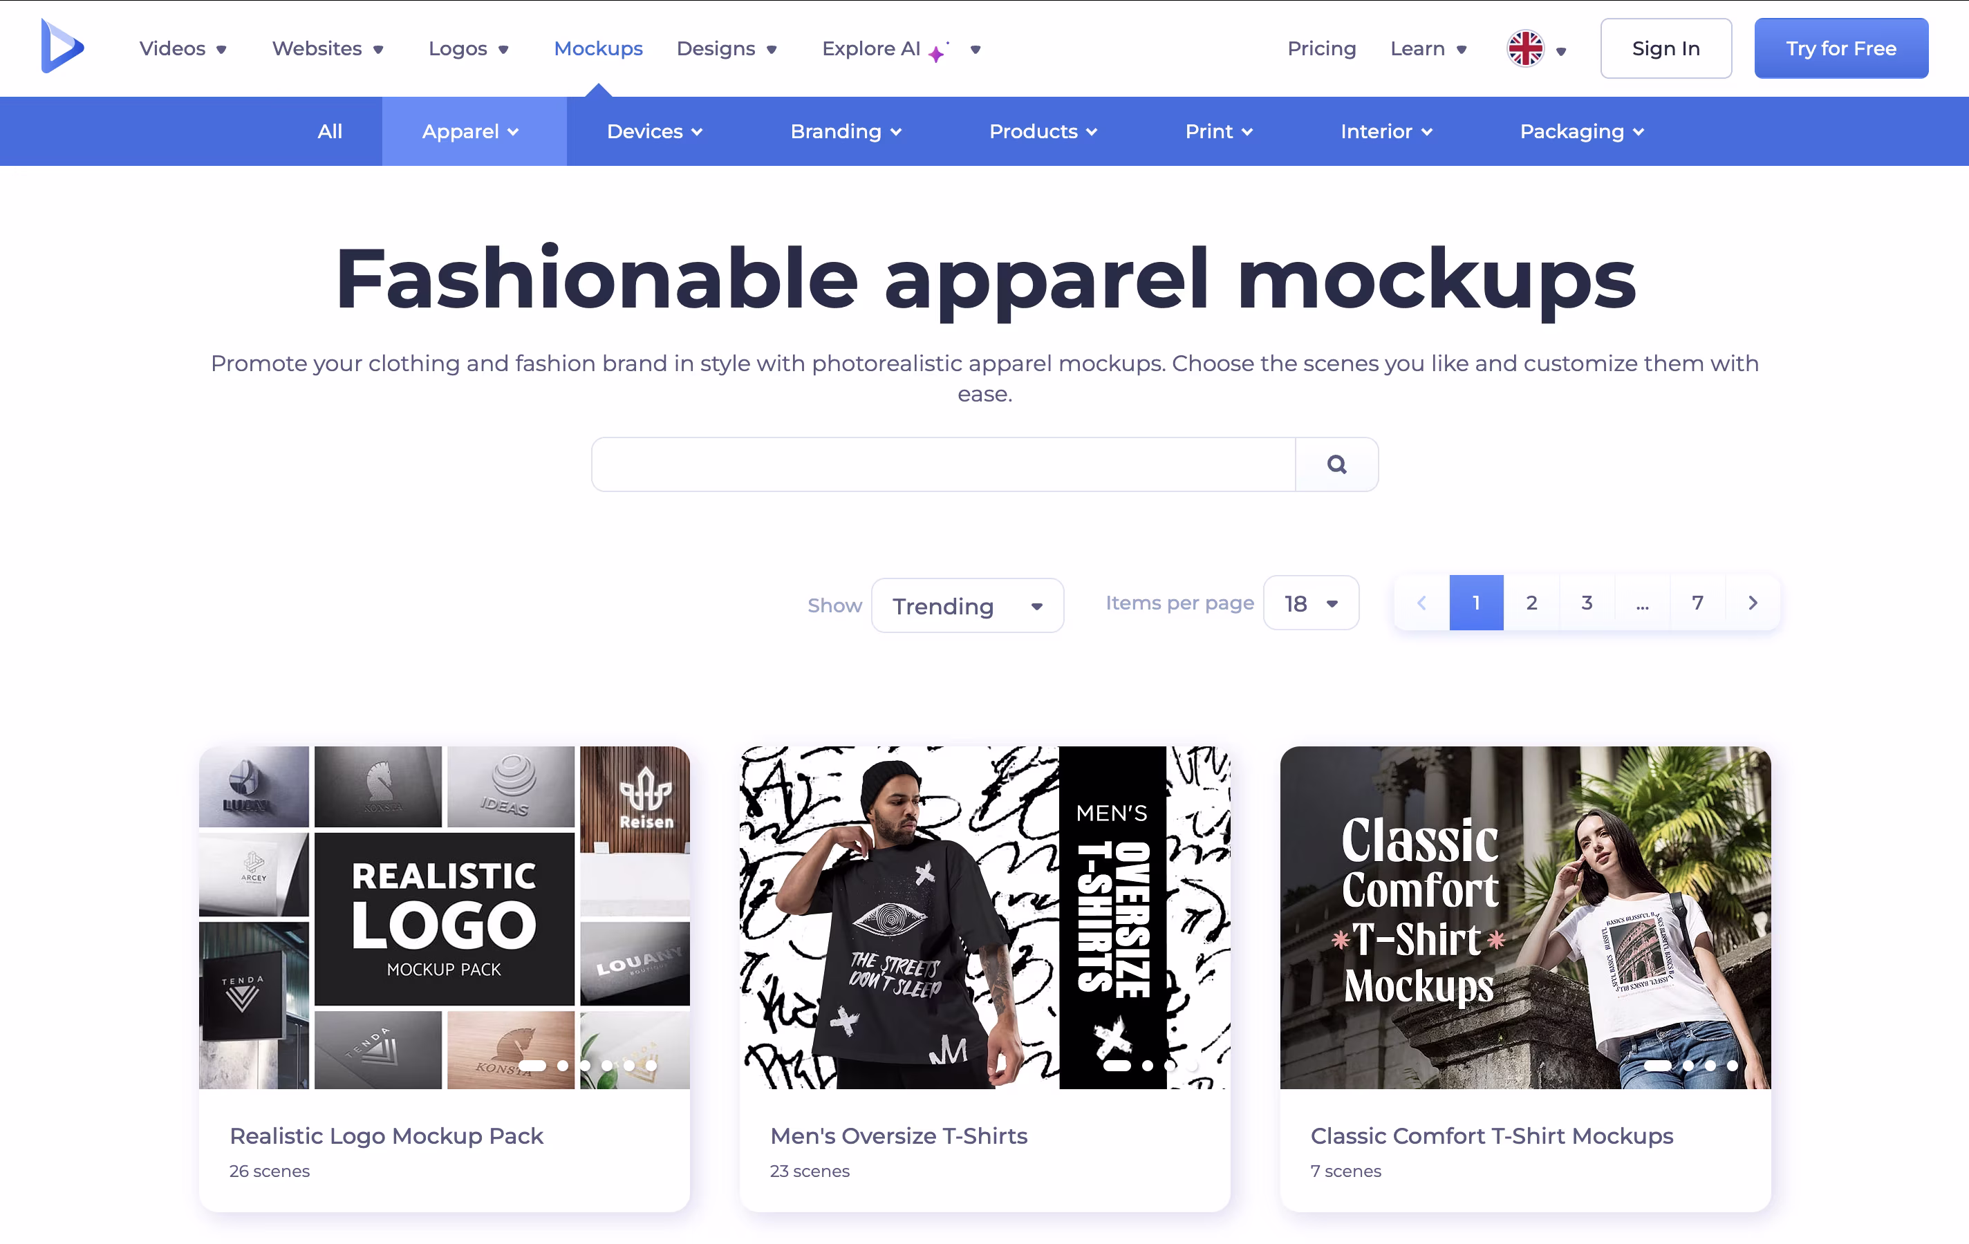
Task: Select second carousel dot on Logo Mockup Pack
Action: 563,1066
